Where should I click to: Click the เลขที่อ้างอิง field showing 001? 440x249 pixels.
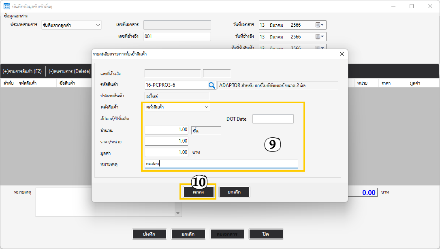177,36
